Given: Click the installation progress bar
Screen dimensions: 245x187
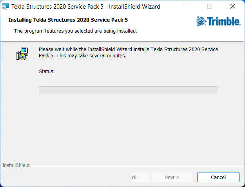Looking at the screenshot, I should (x=129, y=90).
